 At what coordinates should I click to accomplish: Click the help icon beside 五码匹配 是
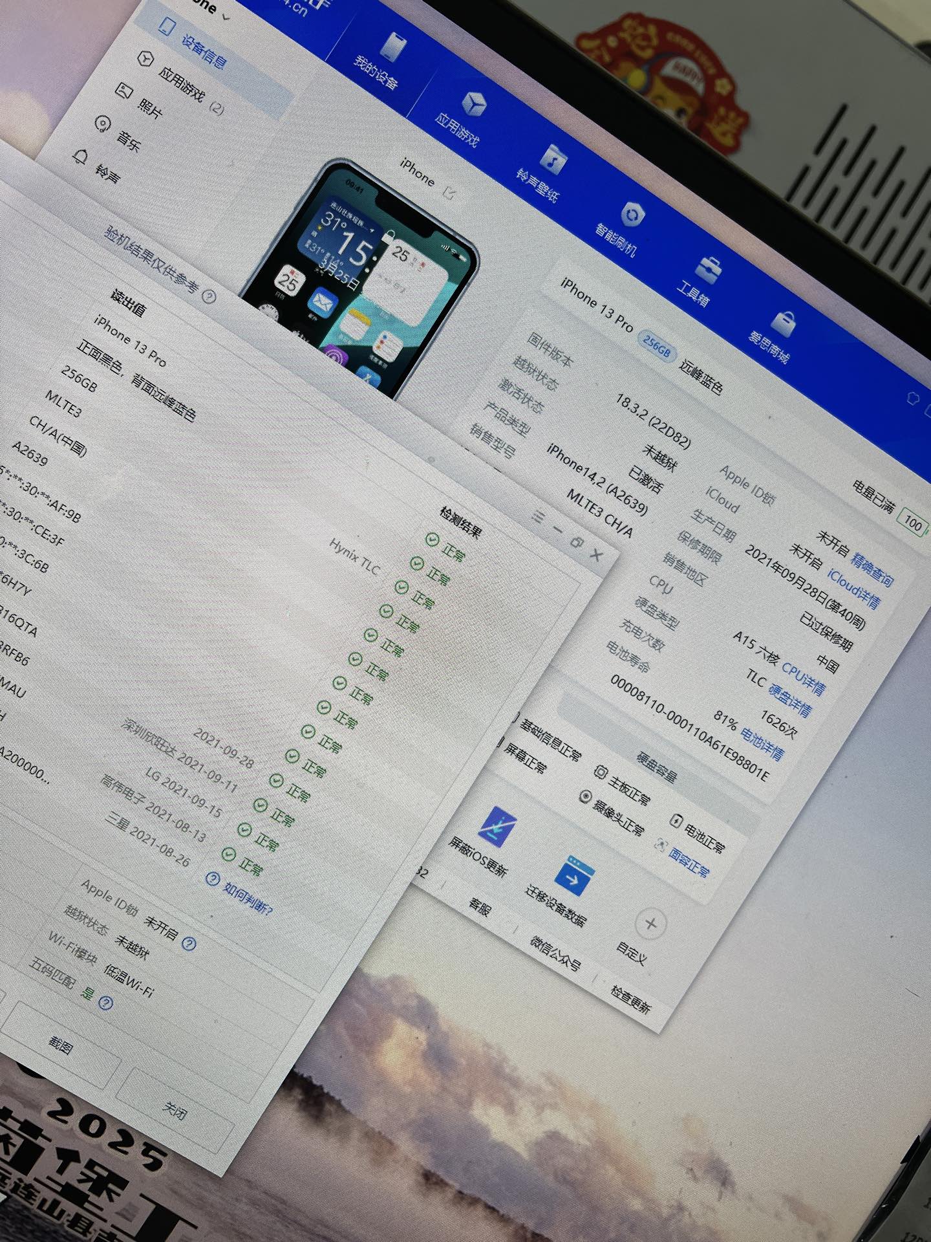106,1003
